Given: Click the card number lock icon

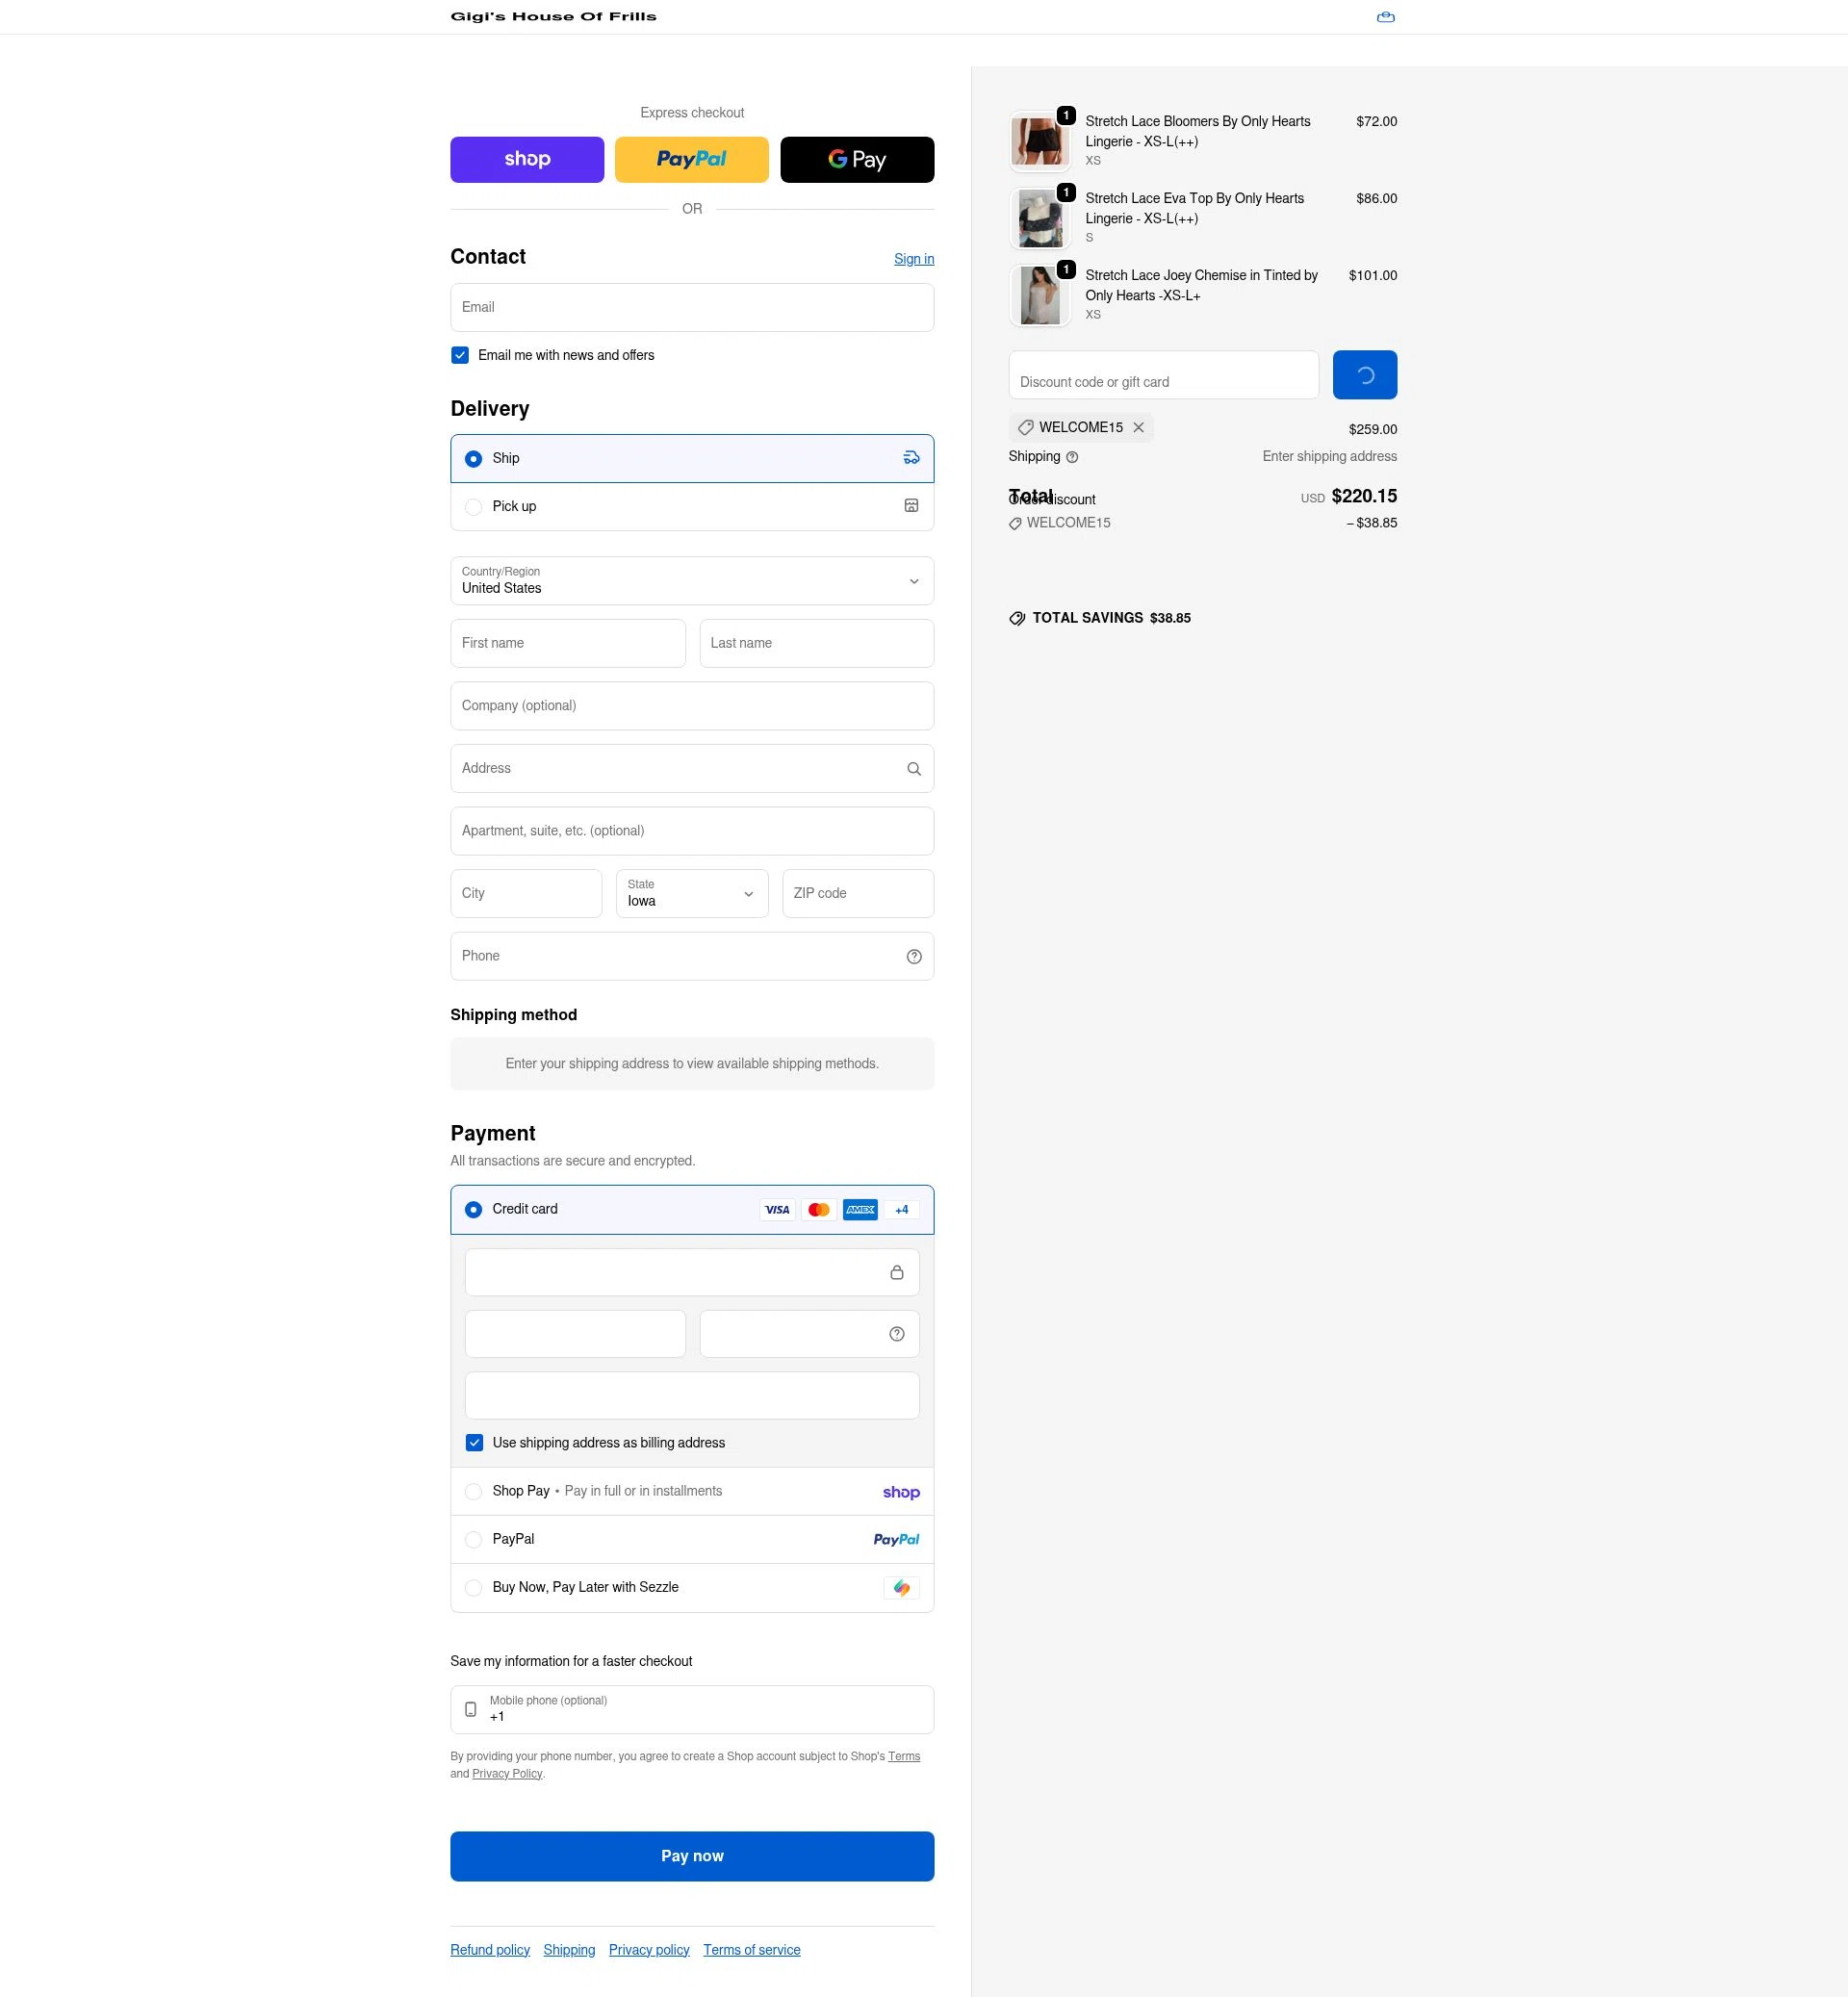Looking at the screenshot, I should 896,1272.
